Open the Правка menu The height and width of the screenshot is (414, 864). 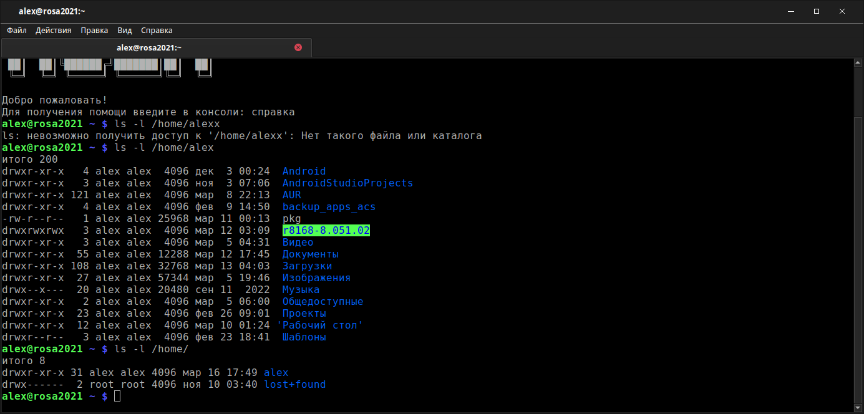[94, 30]
